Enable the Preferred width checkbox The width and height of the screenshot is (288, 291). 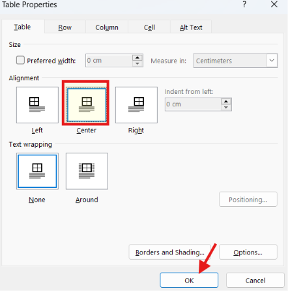[x=20, y=60]
